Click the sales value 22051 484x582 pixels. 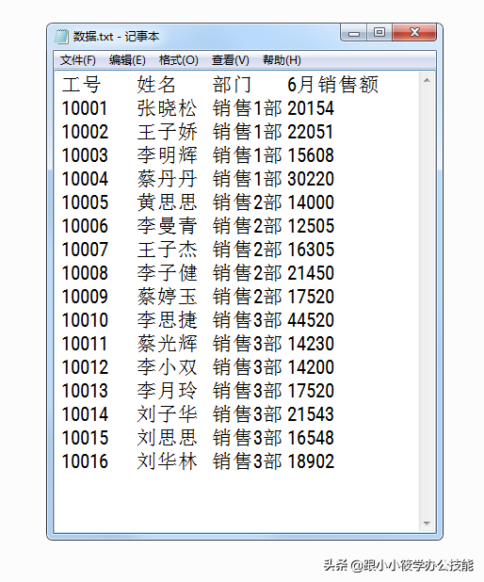pos(311,132)
